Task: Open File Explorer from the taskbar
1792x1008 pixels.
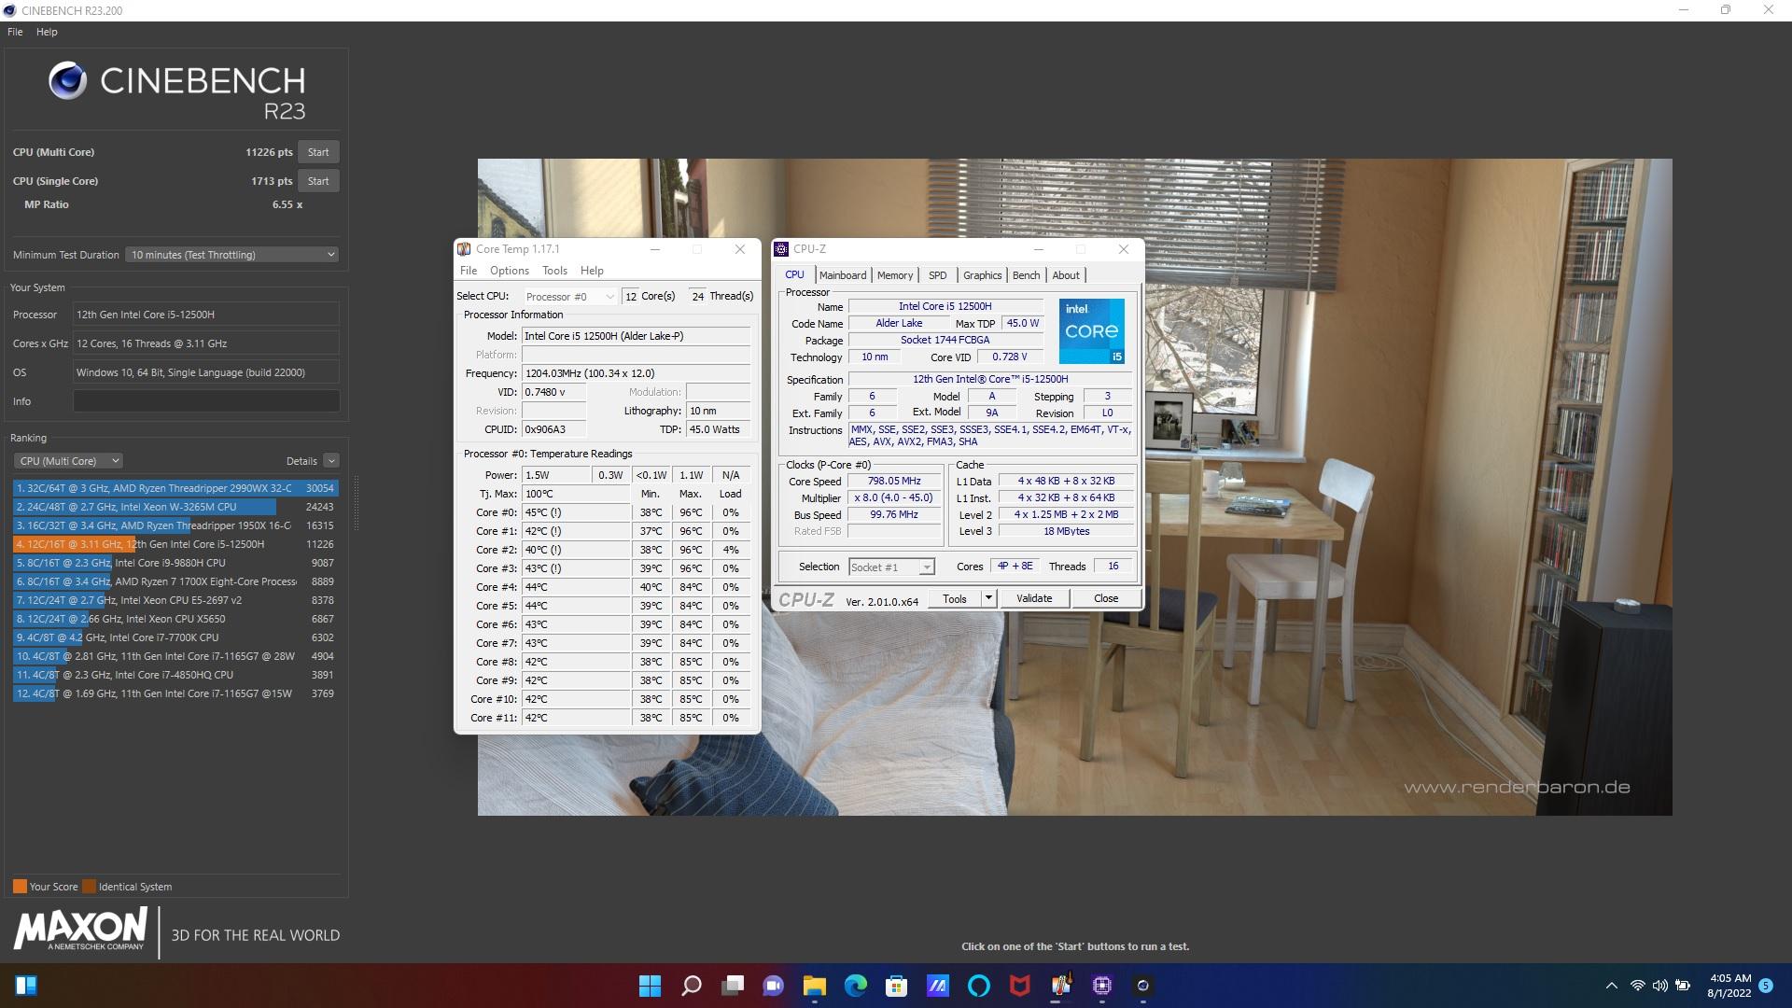Action: [x=815, y=986]
